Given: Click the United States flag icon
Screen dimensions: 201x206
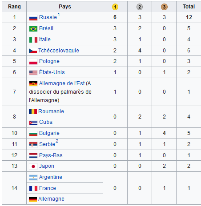Looking at the screenshot, I should tap(33, 73).
